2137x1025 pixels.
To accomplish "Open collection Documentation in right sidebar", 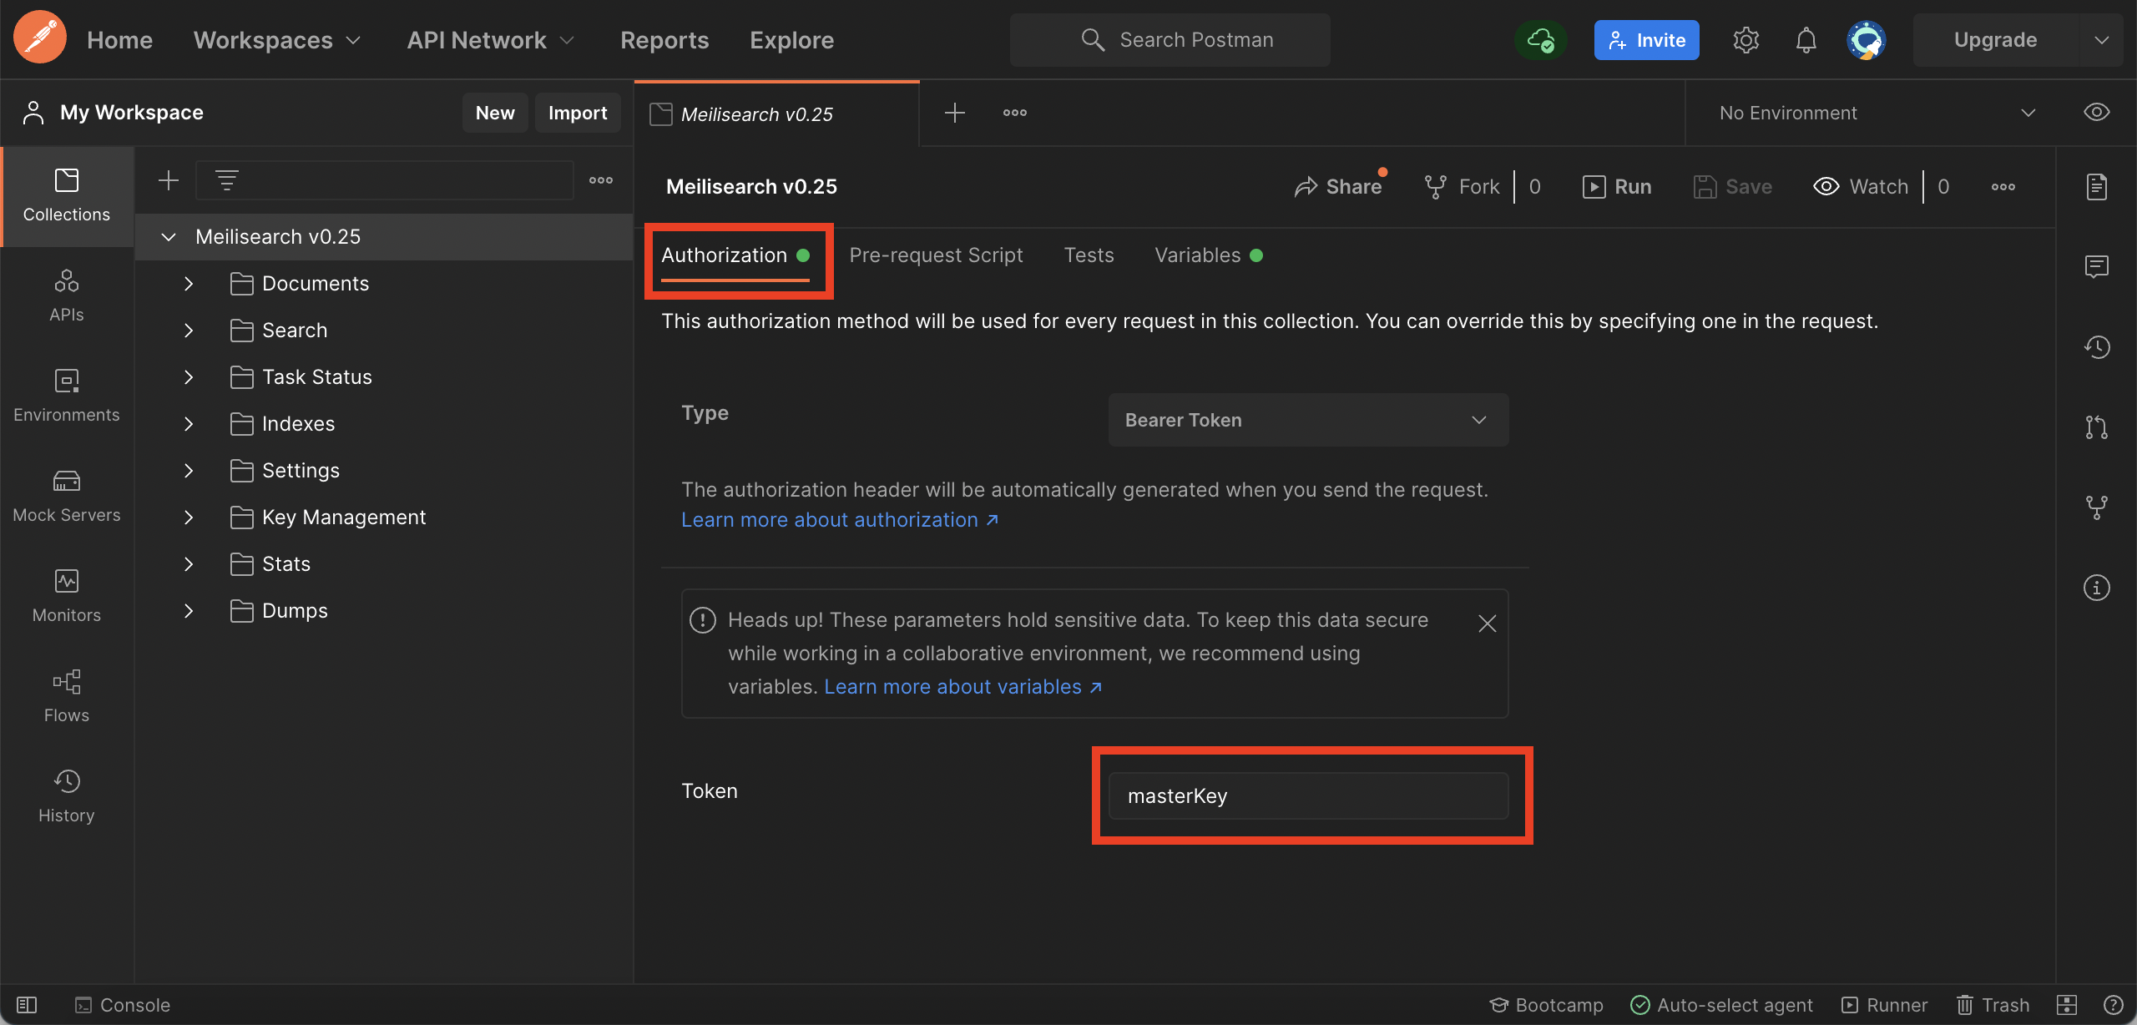I will 2096,187.
